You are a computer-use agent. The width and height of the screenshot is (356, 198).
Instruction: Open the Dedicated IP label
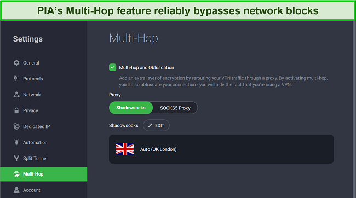pos(36,126)
